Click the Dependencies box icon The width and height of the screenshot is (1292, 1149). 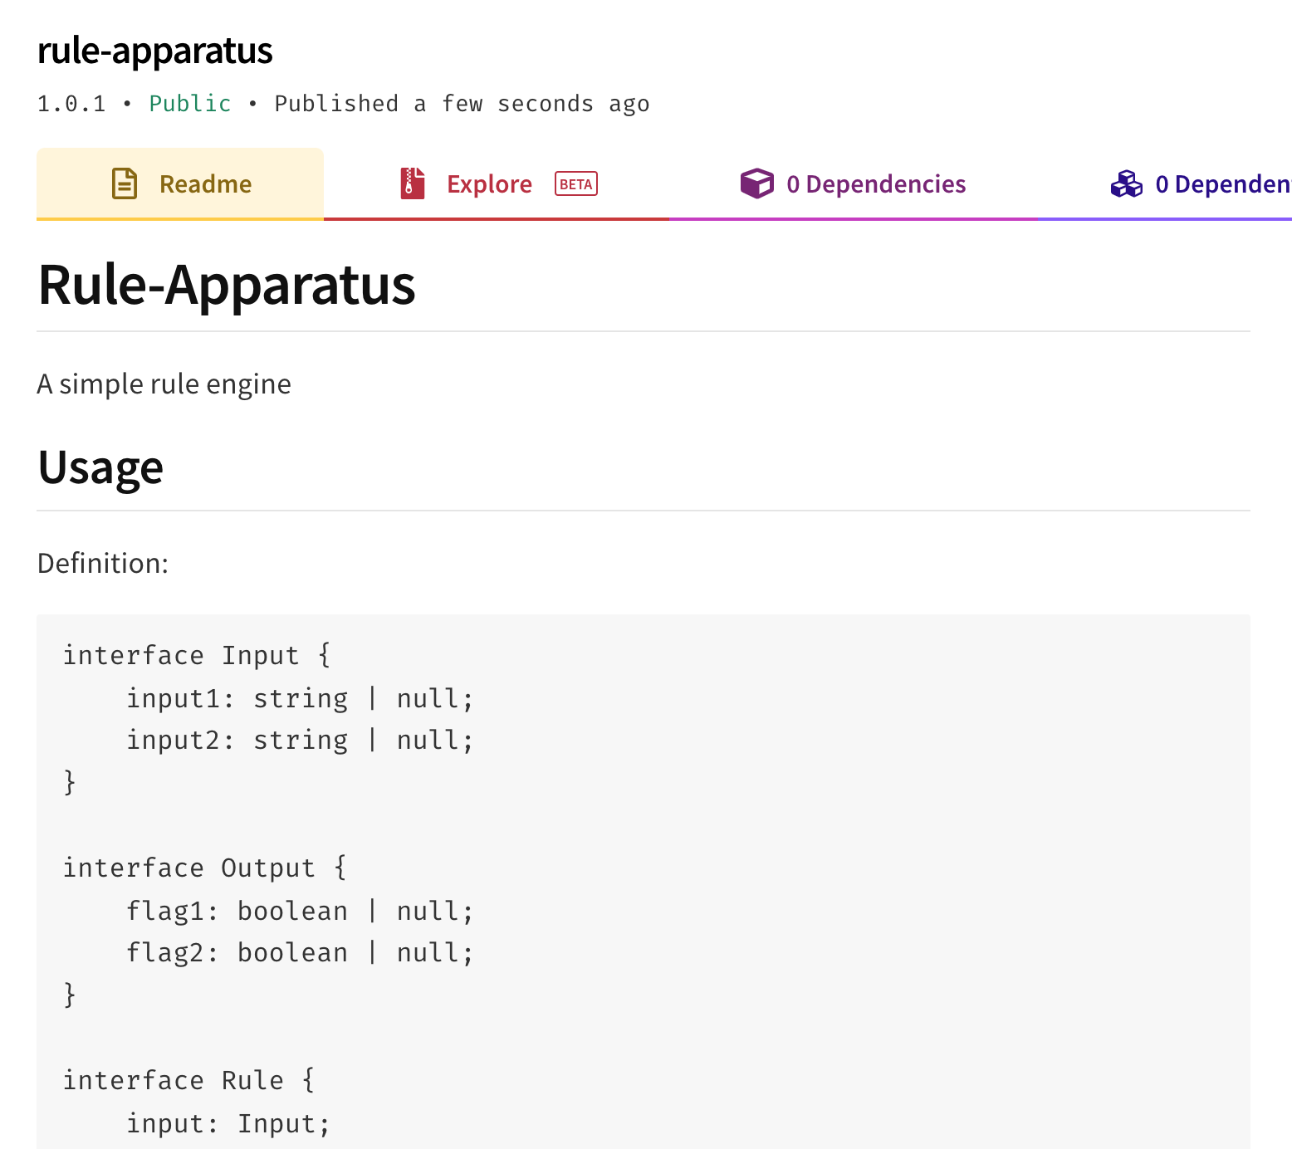(756, 183)
